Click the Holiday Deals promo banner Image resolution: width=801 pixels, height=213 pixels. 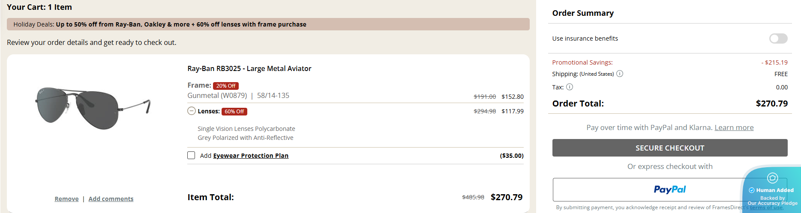pyautogui.click(x=268, y=24)
